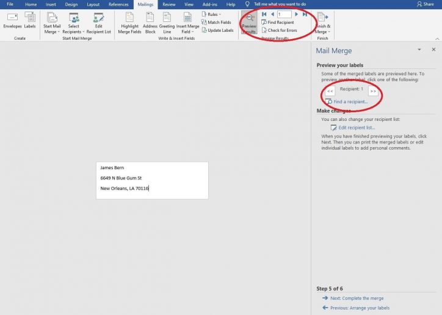
Task: Jump to the last record arrow
Action: [x=305, y=14]
